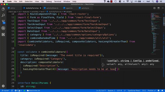165x92 pixels.
Task: Change the TypeScript React language mode
Action: [134, 90]
